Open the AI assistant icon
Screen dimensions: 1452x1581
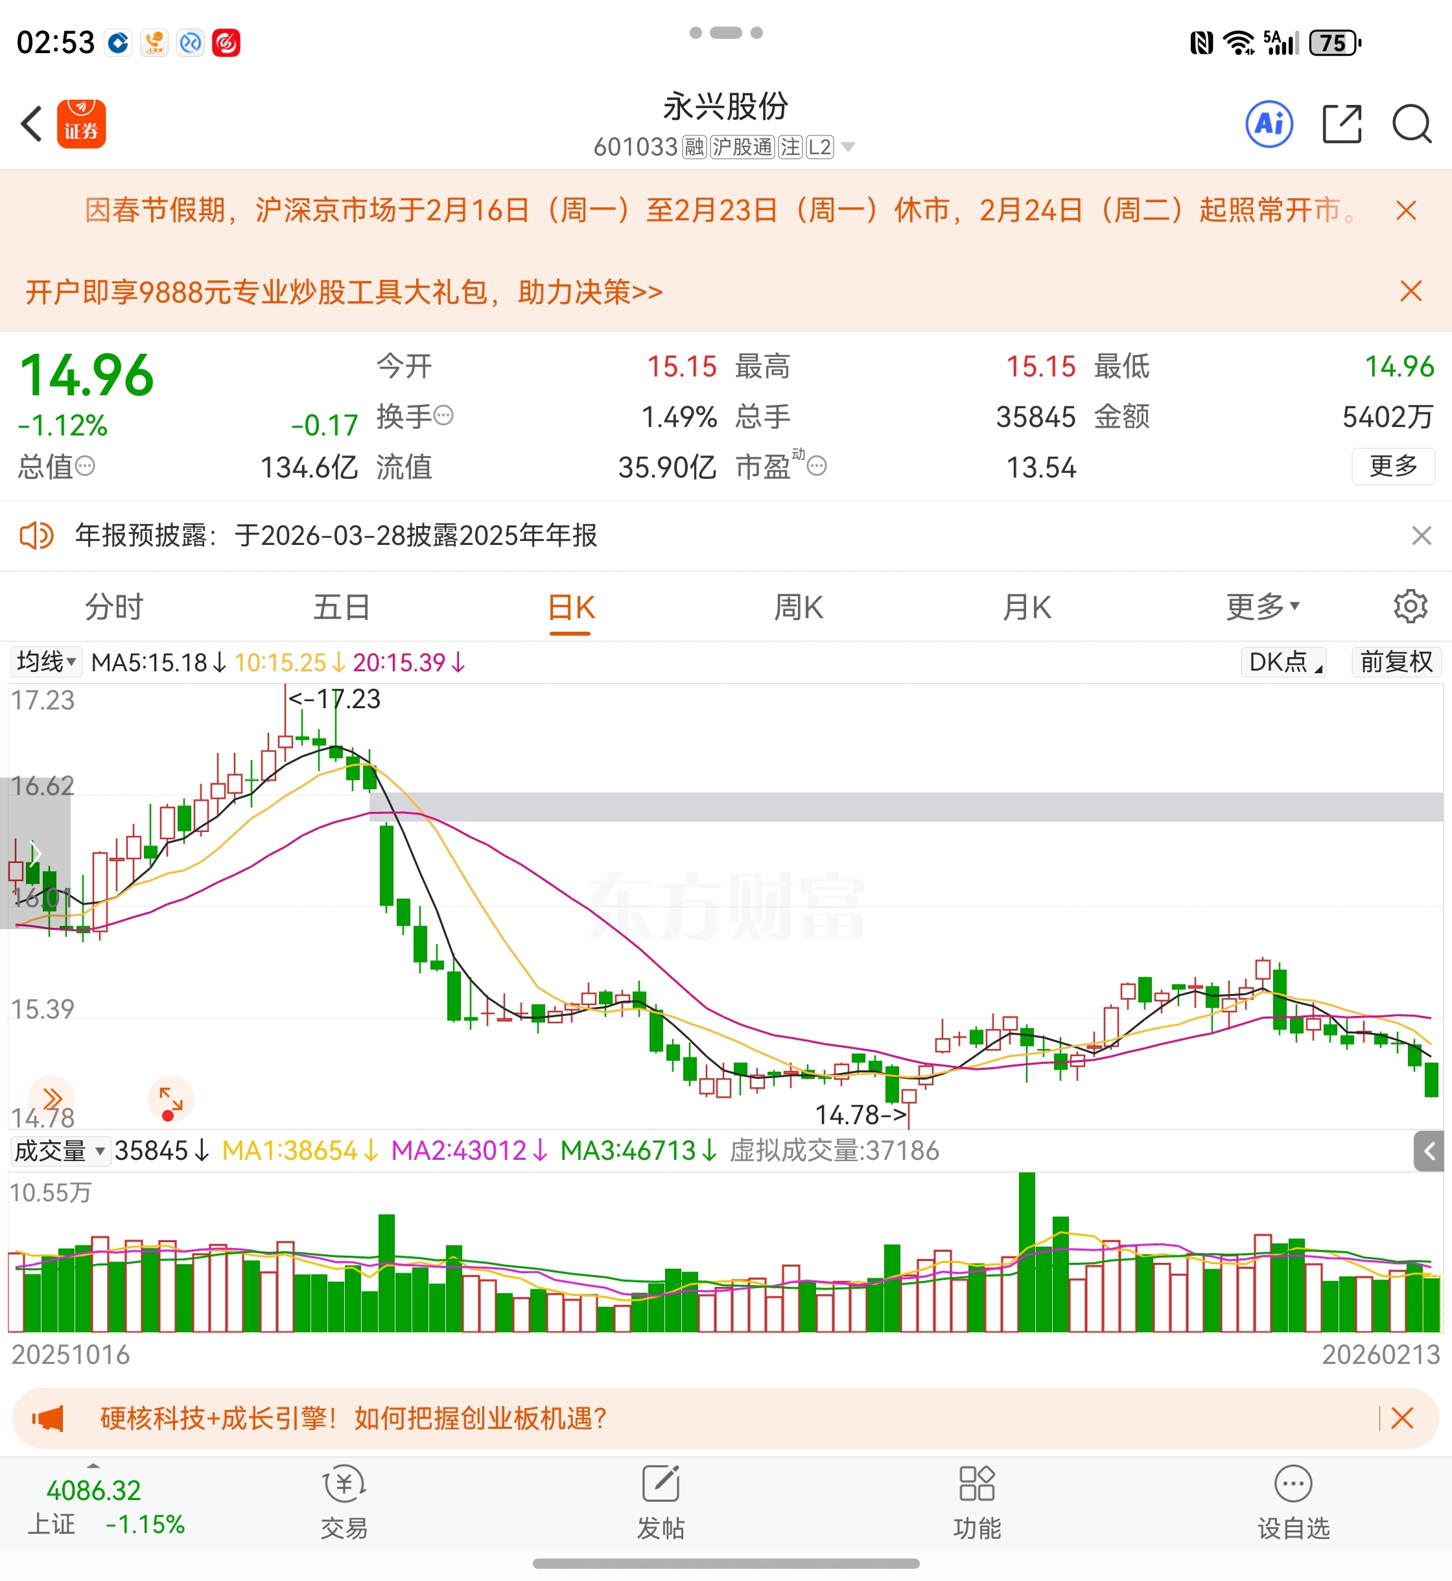1269,124
